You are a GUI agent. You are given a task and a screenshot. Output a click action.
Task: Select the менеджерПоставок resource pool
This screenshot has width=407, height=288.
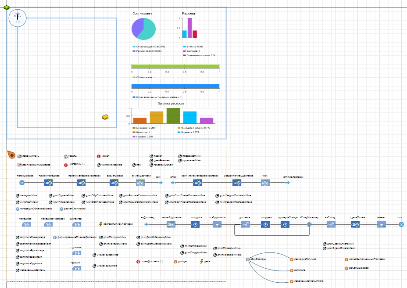tap(48, 224)
